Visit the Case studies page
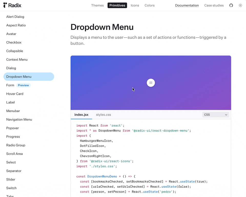This screenshot has width=246, height=197. [x=214, y=5]
